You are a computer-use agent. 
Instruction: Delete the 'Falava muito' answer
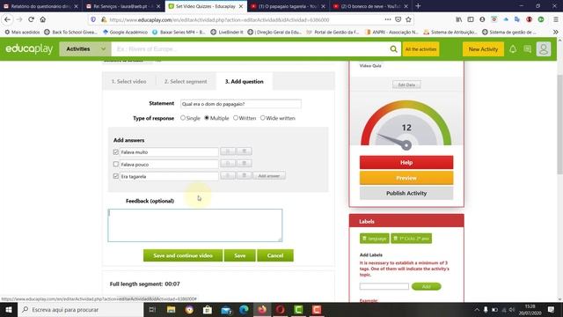pos(245,151)
